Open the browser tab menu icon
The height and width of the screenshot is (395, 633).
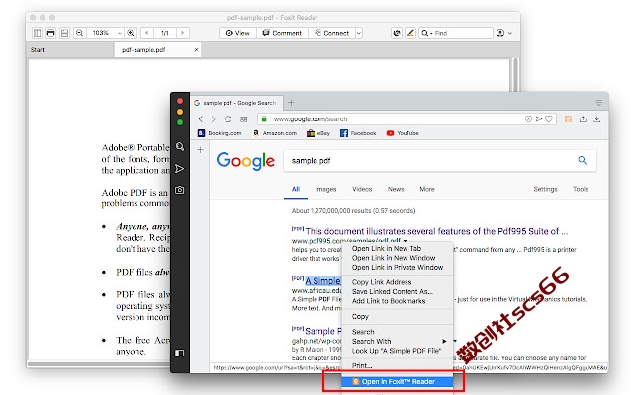pos(599,103)
